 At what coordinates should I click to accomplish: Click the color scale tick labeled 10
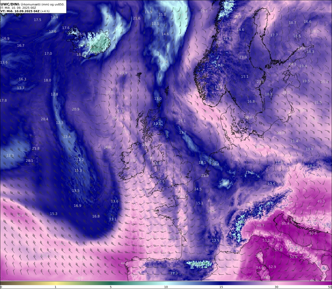pyautogui.click(x=166, y=287)
